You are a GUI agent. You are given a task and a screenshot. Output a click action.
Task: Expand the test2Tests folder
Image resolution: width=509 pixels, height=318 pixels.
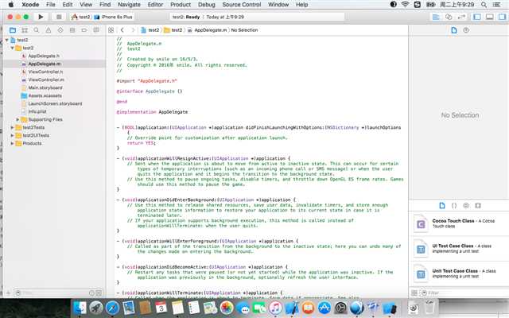(14, 127)
